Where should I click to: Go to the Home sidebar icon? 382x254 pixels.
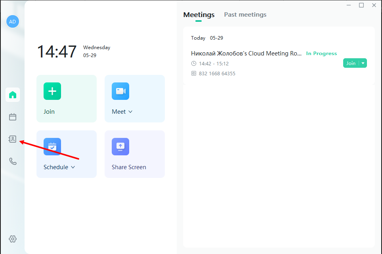[x=13, y=95]
